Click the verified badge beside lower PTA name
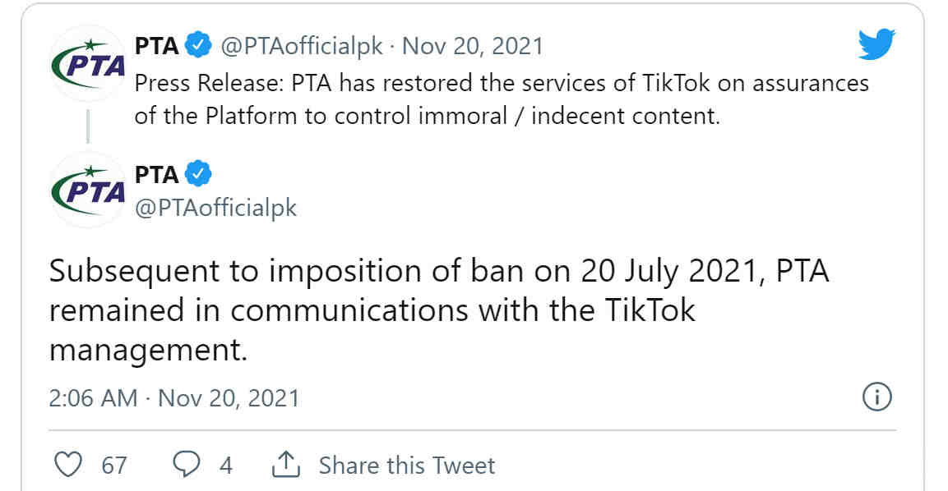This screenshot has width=948, height=491. point(197,174)
